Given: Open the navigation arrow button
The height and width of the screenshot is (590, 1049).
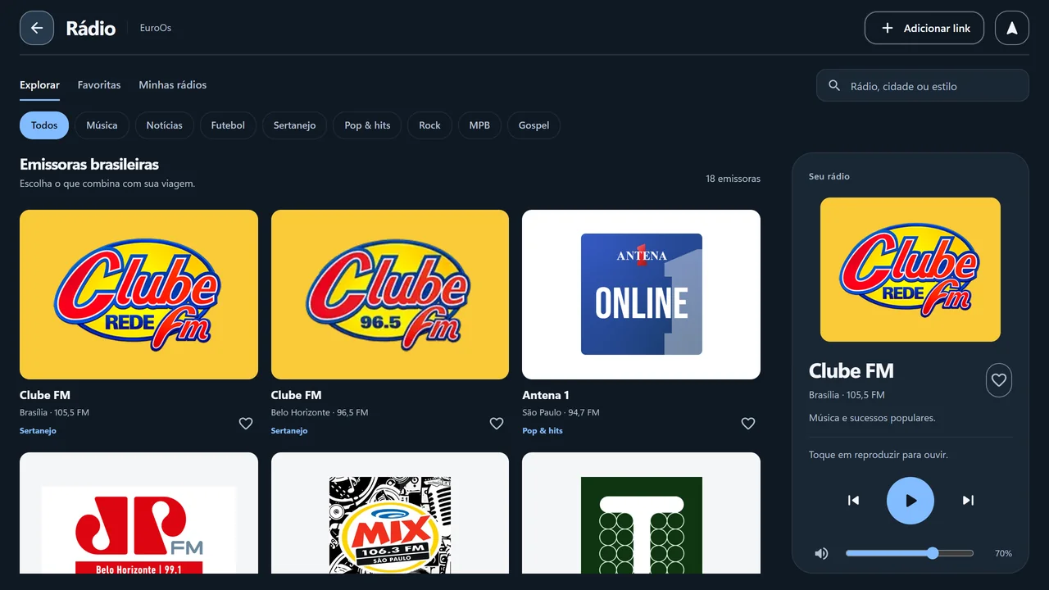Looking at the screenshot, I should click(1012, 28).
